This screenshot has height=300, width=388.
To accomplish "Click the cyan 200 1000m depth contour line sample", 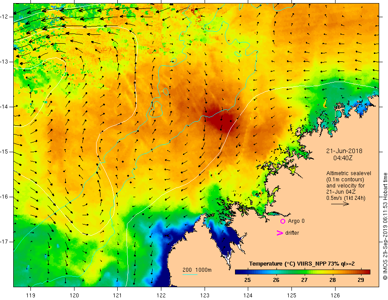I will [x=190, y=274].
